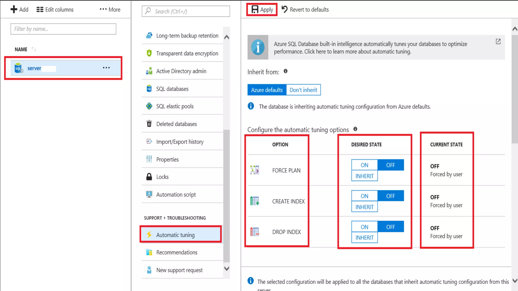
Task: Sort by NAME column arrows
Action: (x=34, y=49)
